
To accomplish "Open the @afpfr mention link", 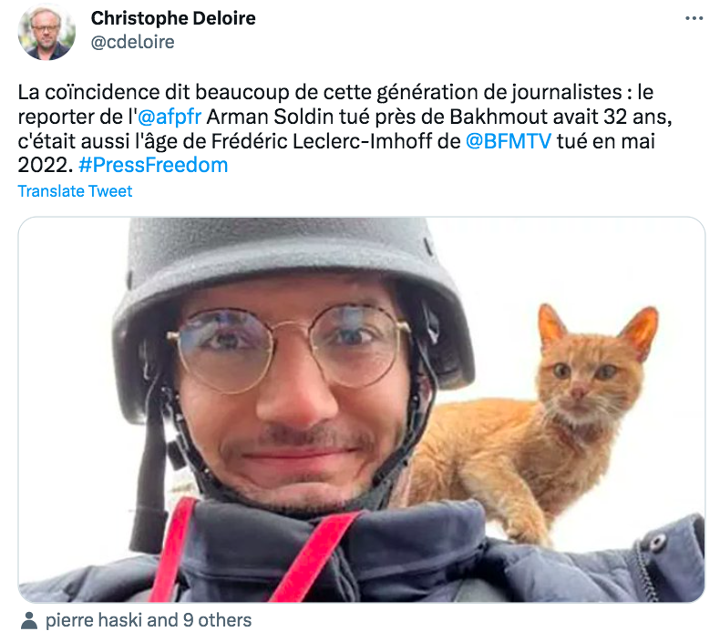I will pos(170,117).
